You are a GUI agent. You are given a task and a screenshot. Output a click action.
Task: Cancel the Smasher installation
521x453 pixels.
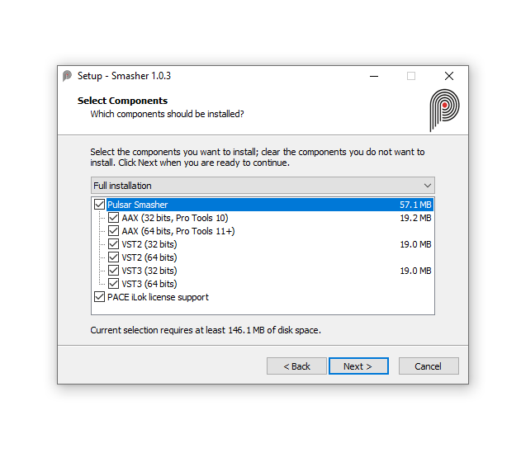coord(429,366)
